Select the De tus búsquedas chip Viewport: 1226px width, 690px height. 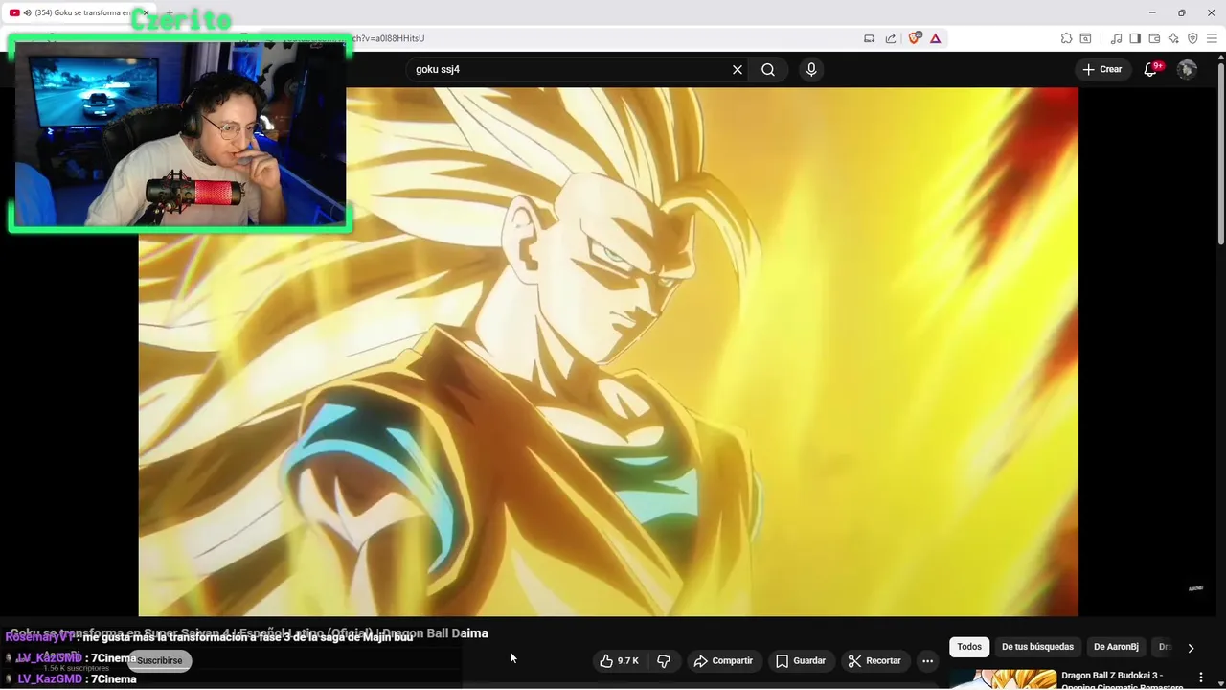[1037, 647]
